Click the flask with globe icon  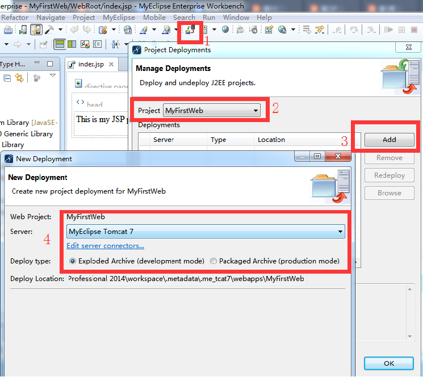(166, 30)
